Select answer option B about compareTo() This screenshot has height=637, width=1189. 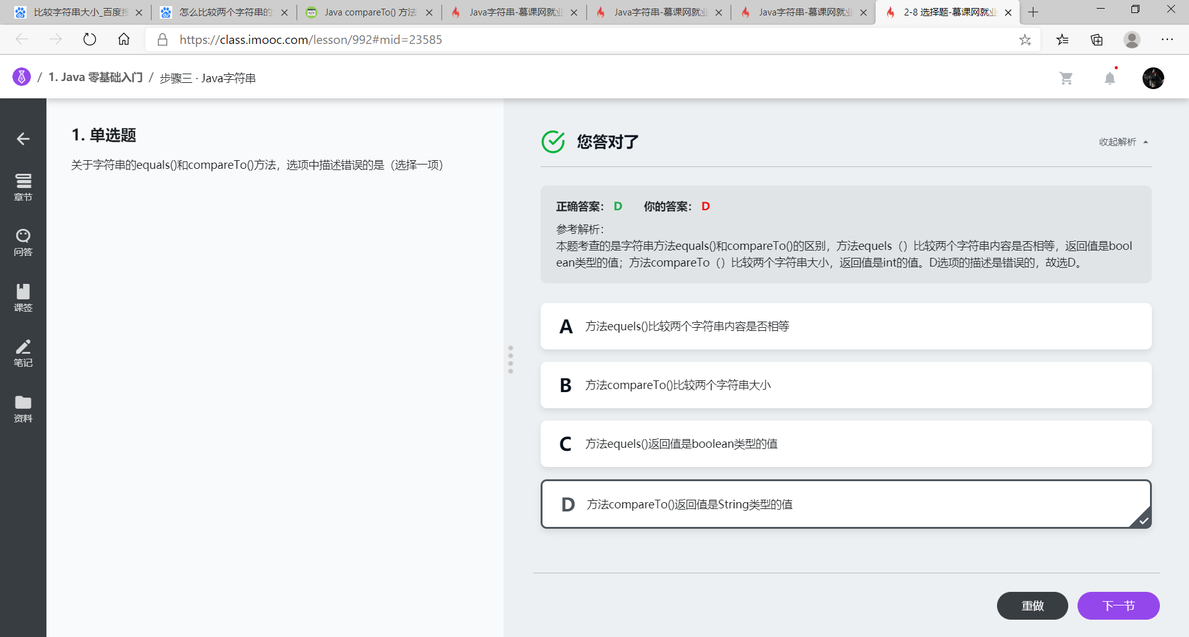click(845, 385)
